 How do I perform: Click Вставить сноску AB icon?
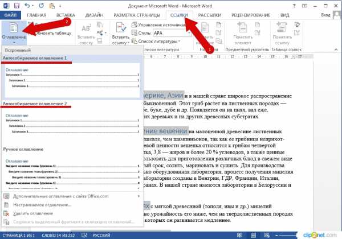[x=86, y=33]
